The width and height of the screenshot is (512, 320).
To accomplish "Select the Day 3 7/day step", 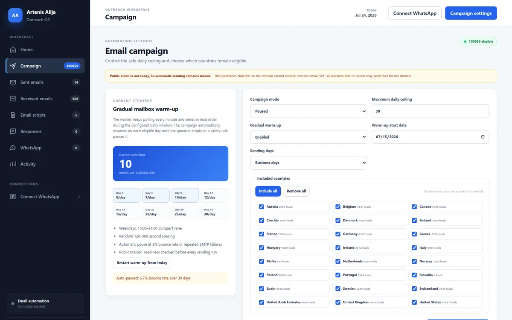I will coord(156,195).
